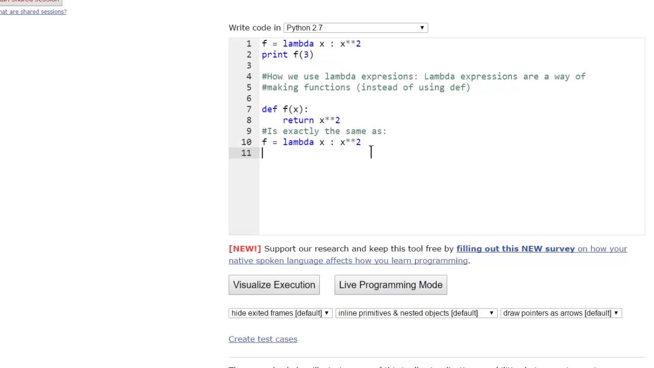Start Live Programming Mode
The width and height of the screenshot is (654, 368).
point(390,285)
